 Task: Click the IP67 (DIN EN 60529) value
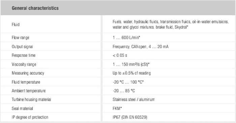click(x=130, y=117)
